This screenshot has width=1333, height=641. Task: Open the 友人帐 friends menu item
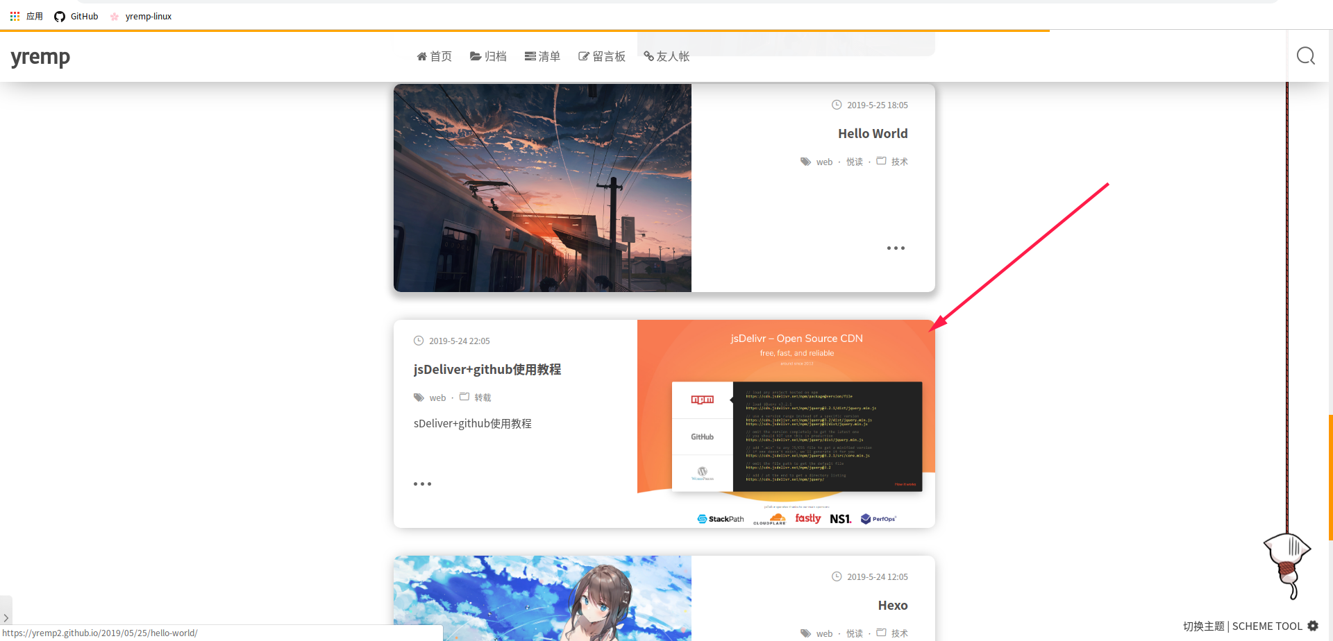click(x=666, y=56)
